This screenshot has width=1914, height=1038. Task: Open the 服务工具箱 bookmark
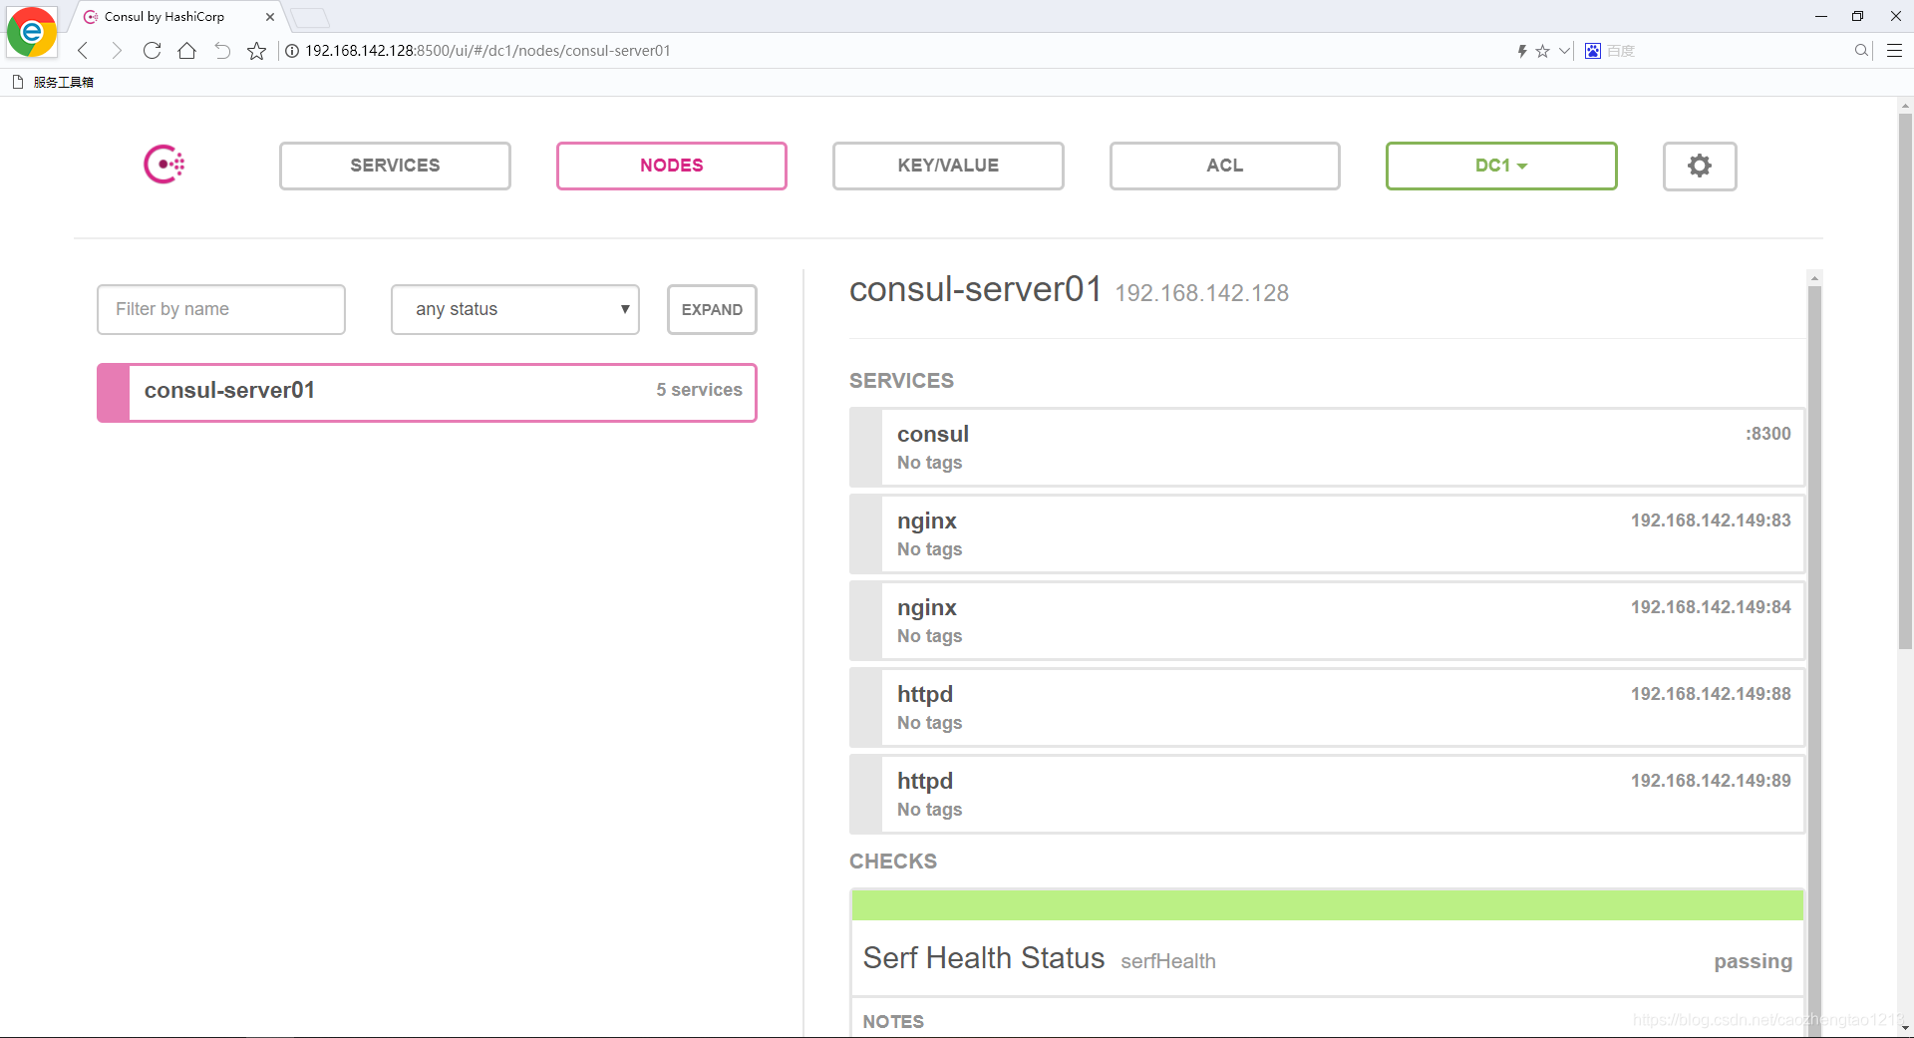(54, 82)
